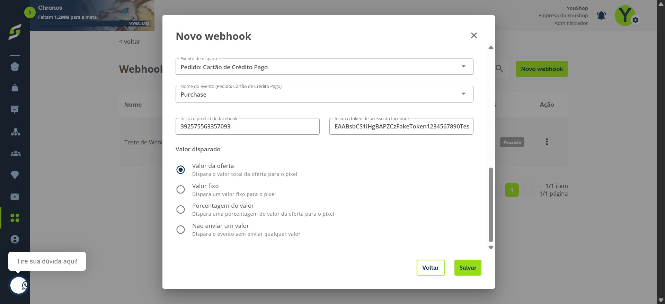The height and width of the screenshot is (304, 665).
Task: Select Valor da oferta option
Action: pos(180,170)
